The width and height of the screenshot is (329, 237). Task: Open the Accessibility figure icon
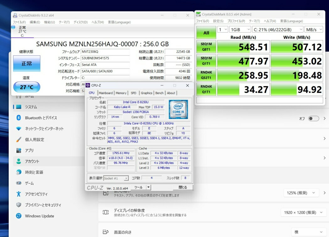coord(19,194)
